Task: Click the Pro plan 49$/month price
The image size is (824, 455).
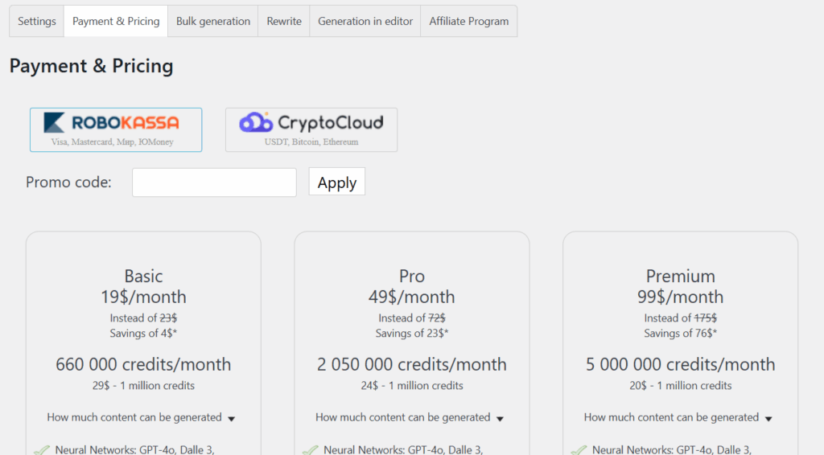Action: click(412, 297)
